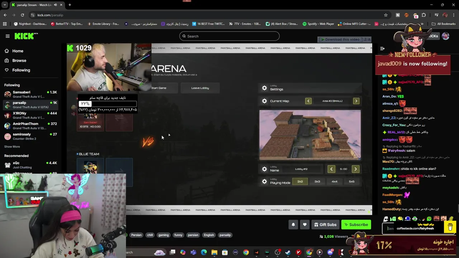The image size is (459, 258).
Task: Click the Current Map gear icon in the stream
Action: tap(264, 101)
